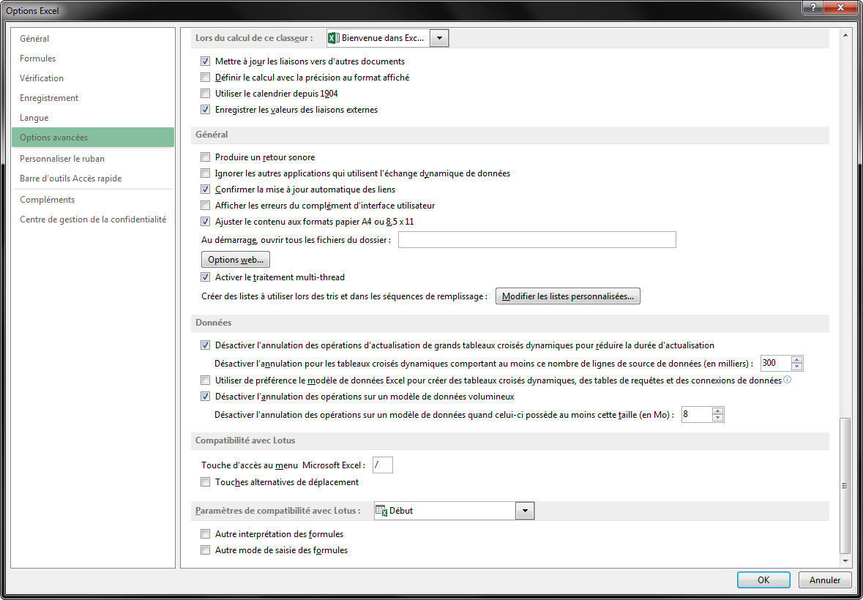Click the vertical scrollbar thumb
The image size is (863, 600).
pyautogui.click(x=846, y=486)
